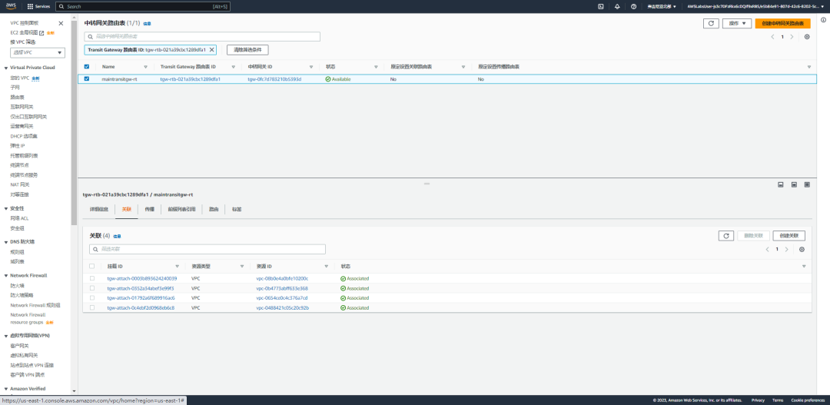Remove the Transit Gateway route table ID filter
Screen dimensions: 830x405
click(x=212, y=50)
